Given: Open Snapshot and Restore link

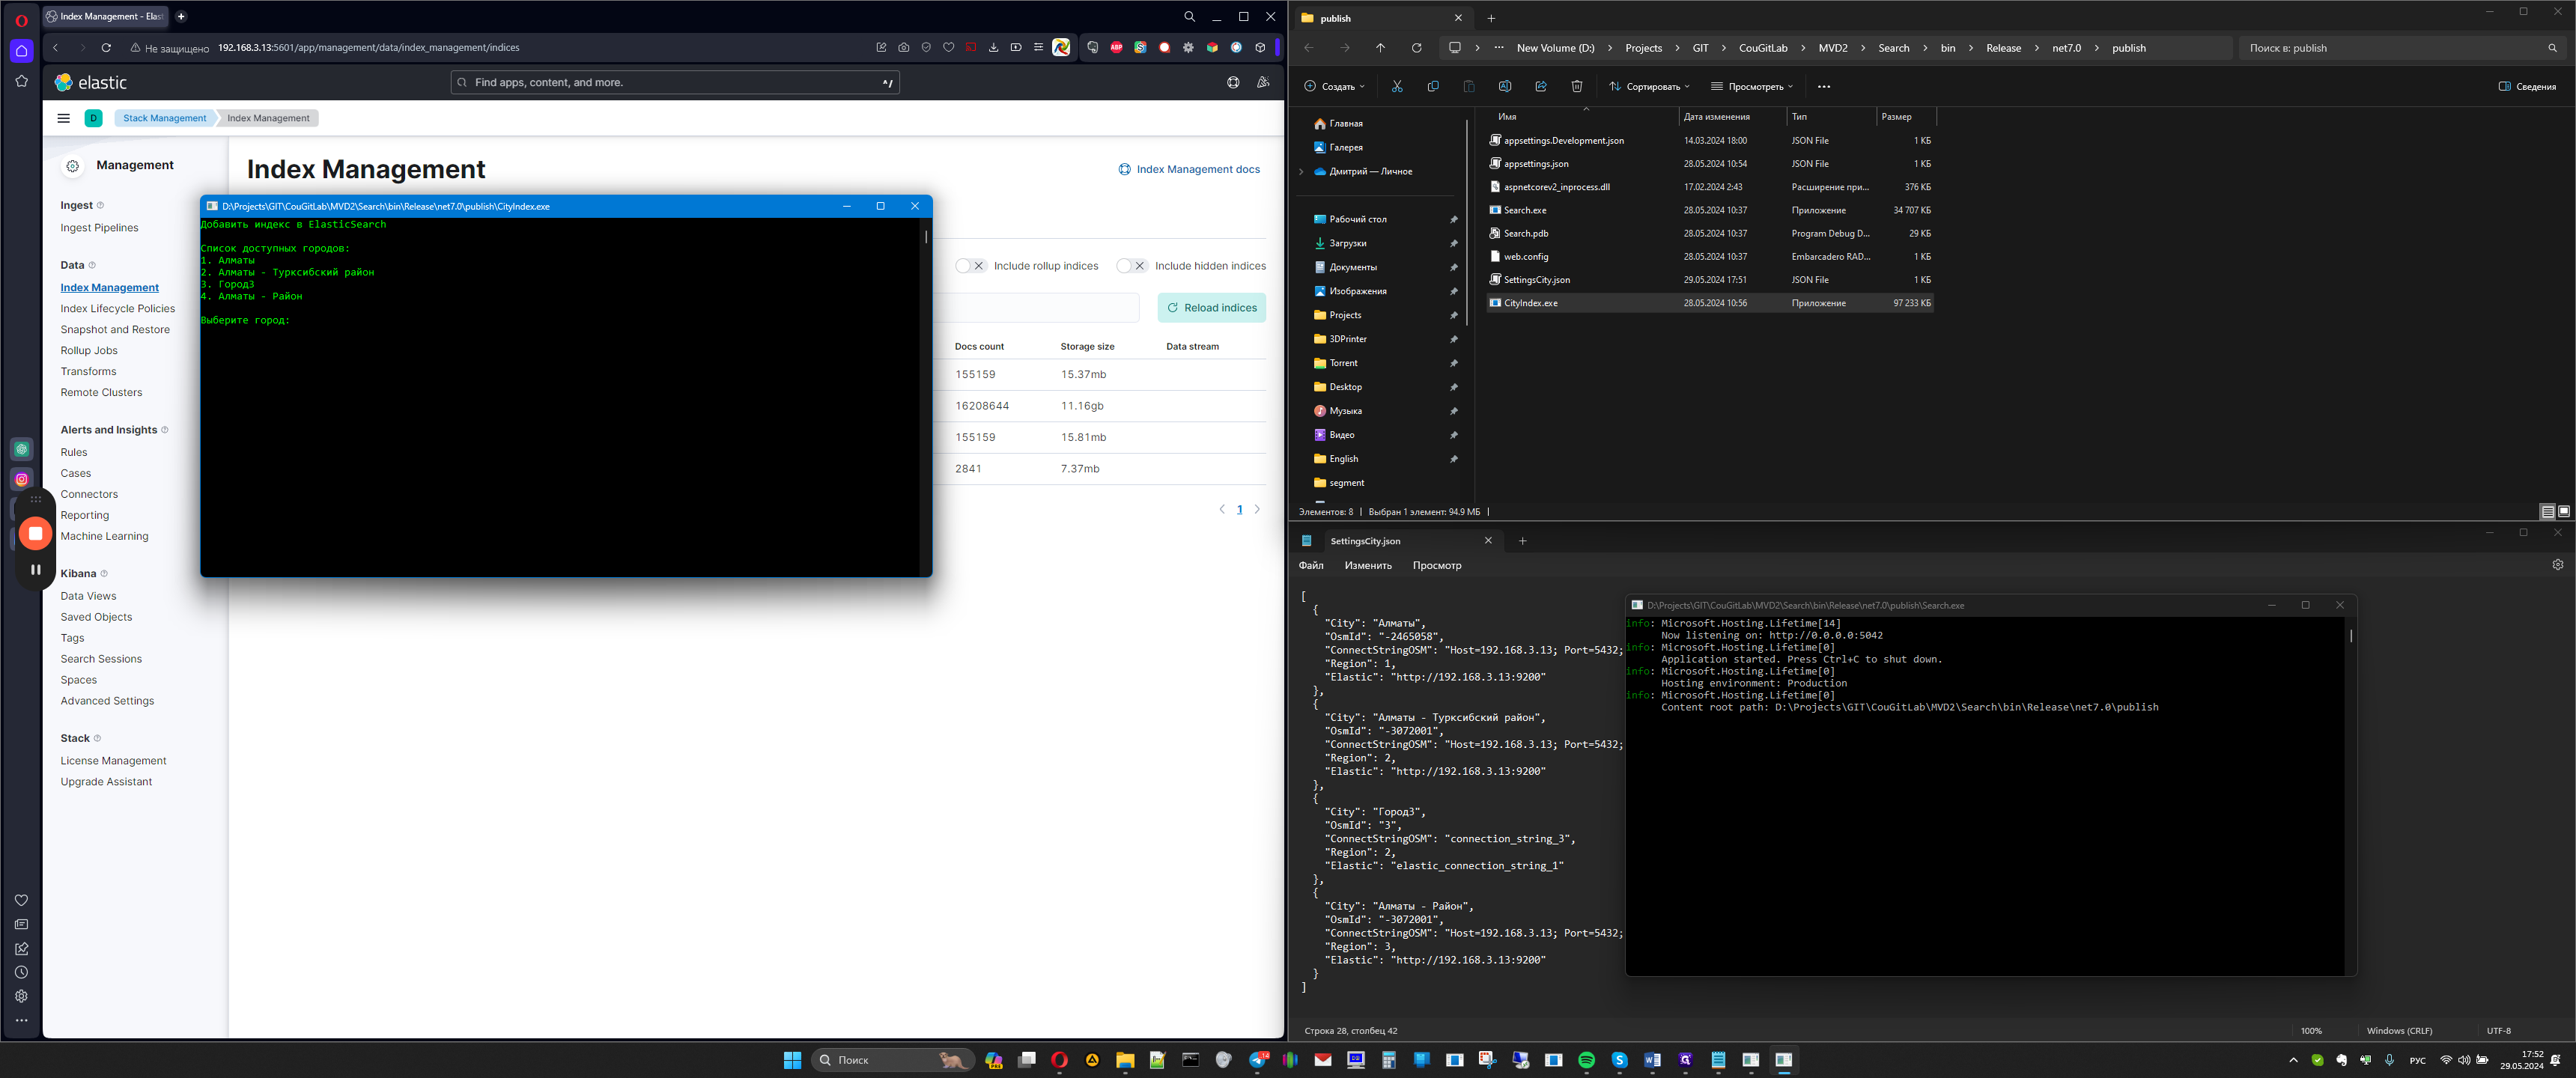Looking at the screenshot, I should [x=115, y=330].
